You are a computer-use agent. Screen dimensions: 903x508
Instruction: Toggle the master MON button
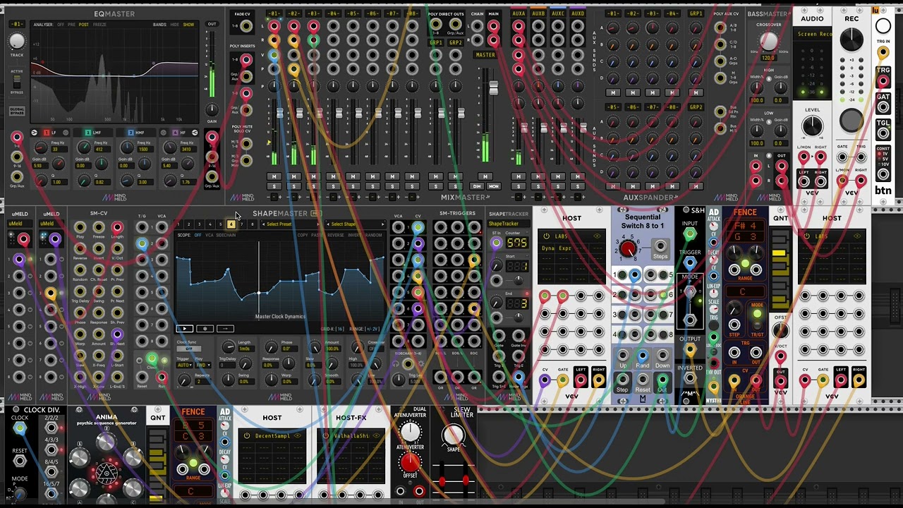click(x=494, y=186)
